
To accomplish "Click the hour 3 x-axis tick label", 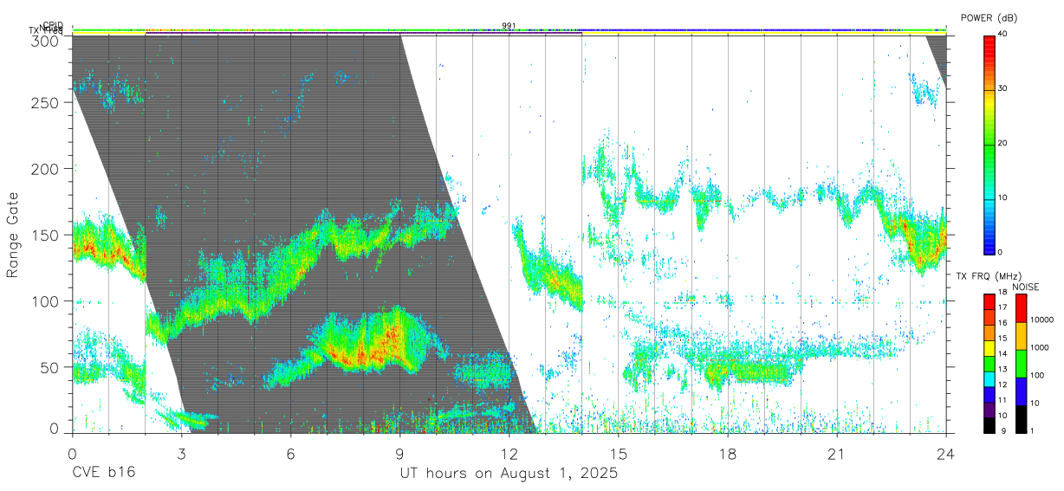I will 181,454.
